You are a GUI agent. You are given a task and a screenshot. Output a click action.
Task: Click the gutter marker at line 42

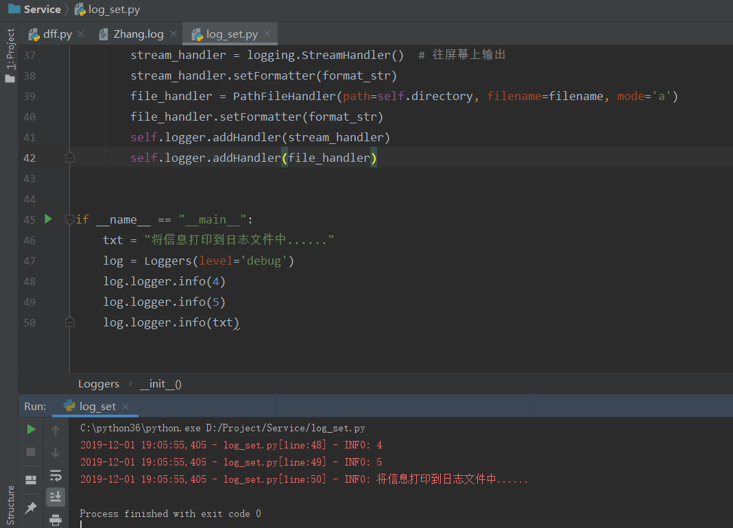69,157
